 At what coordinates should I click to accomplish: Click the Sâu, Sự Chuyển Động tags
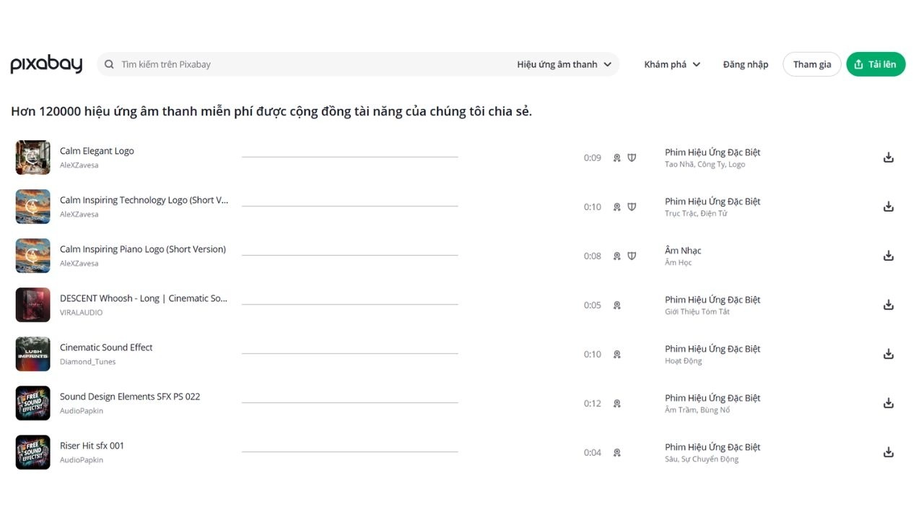[702, 459]
